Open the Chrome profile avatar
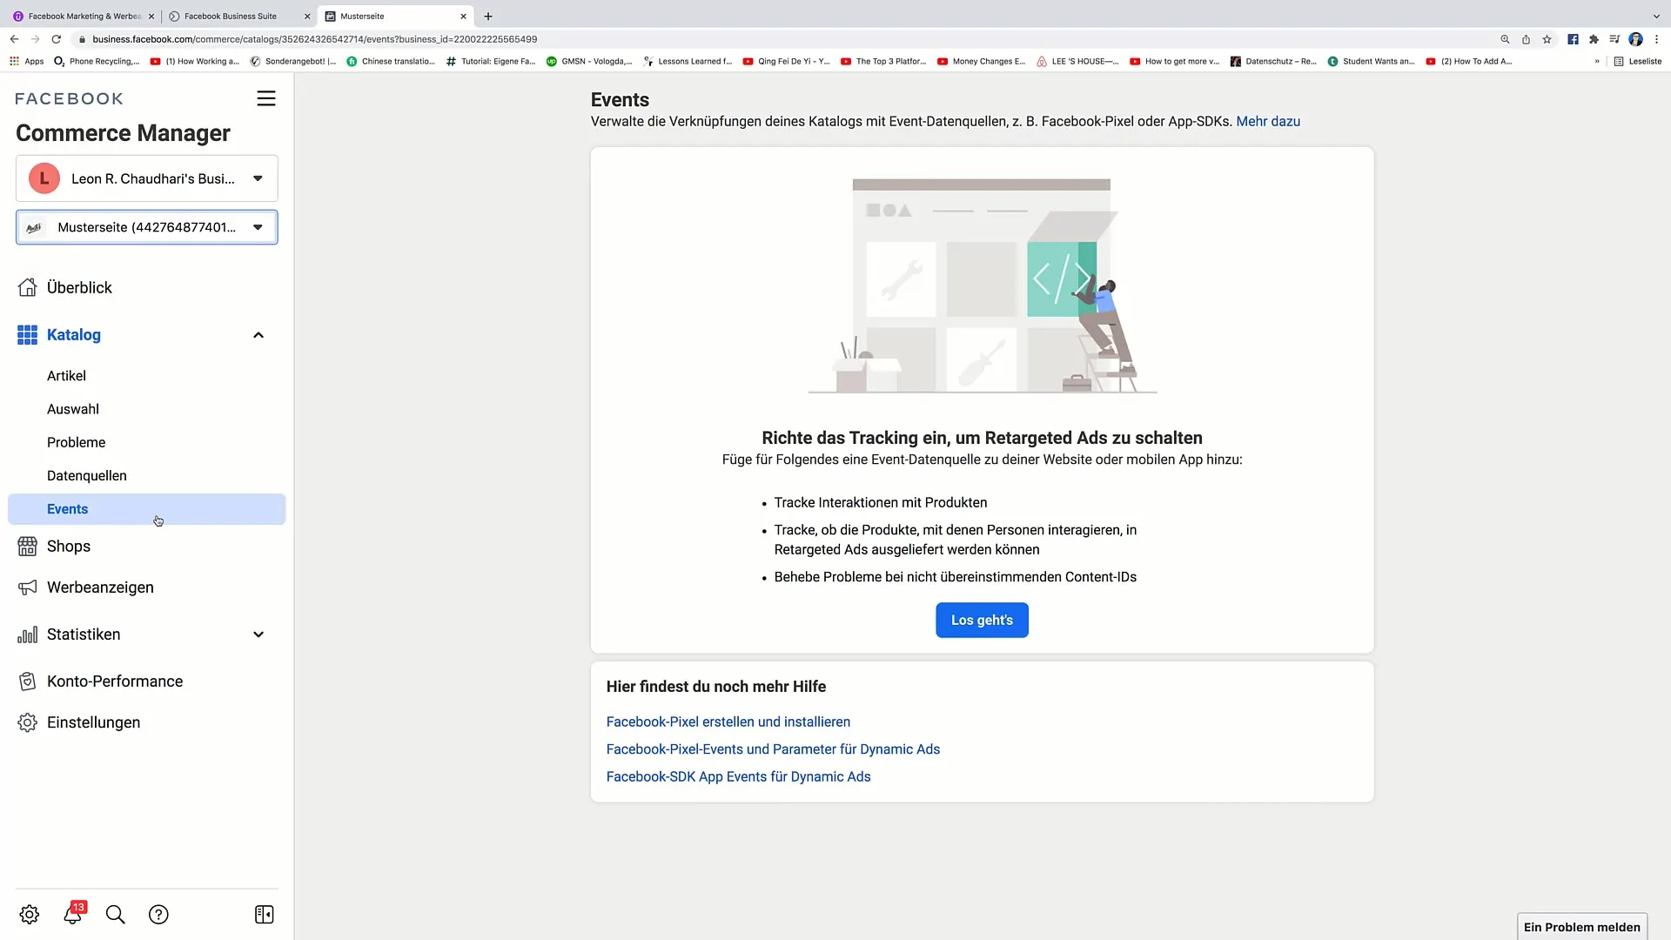The height and width of the screenshot is (940, 1671). (x=1635, y=39)
